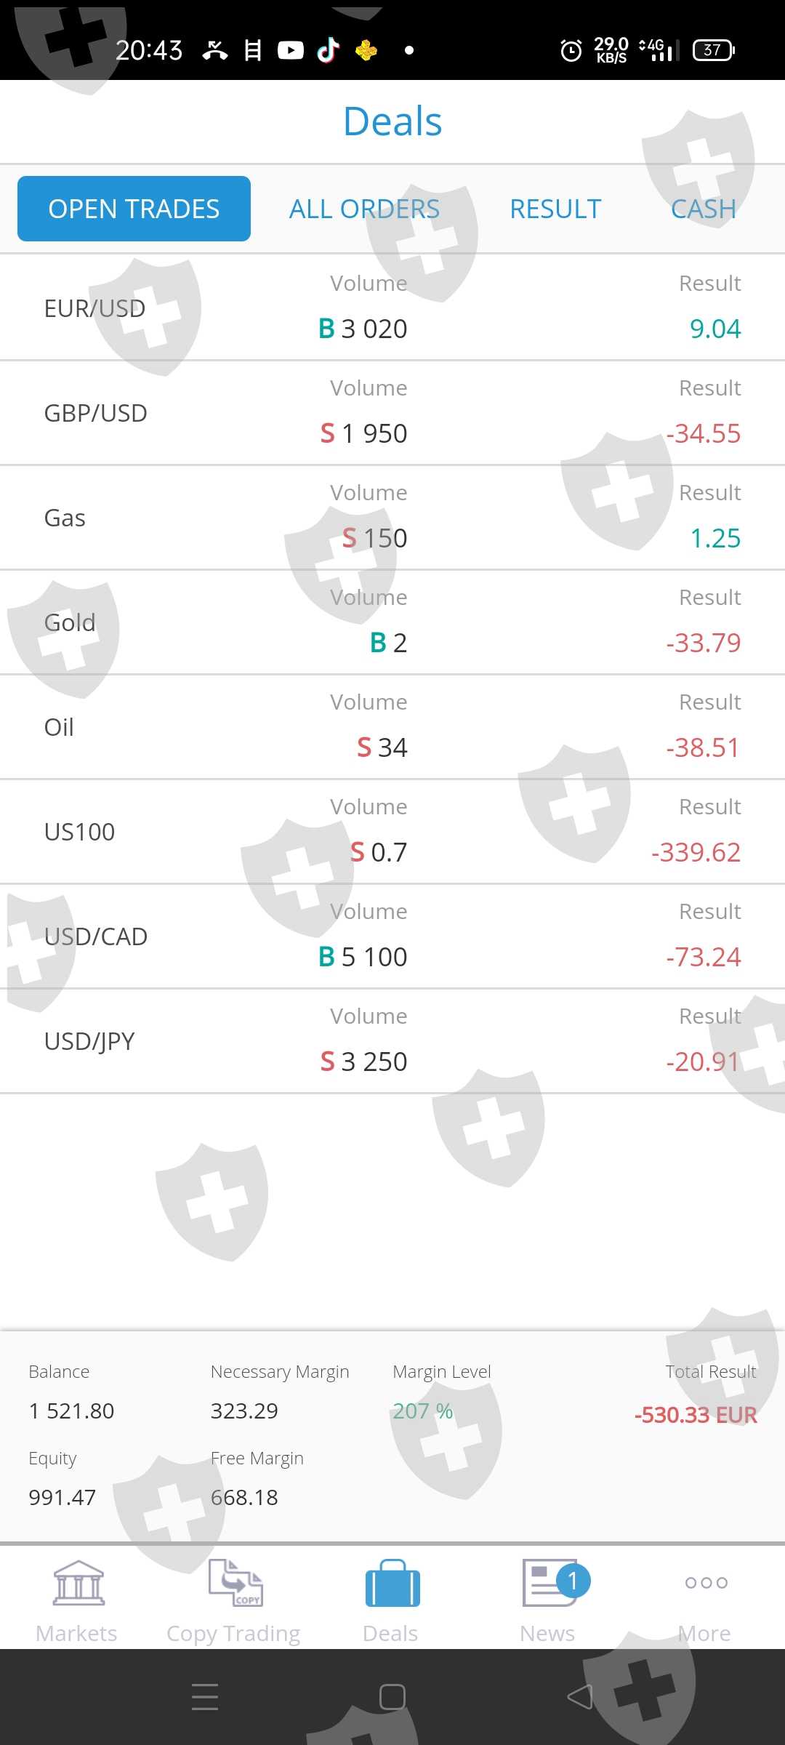Tap the Gas trade entry
785x1745 pixels.
tap(392, 517)
